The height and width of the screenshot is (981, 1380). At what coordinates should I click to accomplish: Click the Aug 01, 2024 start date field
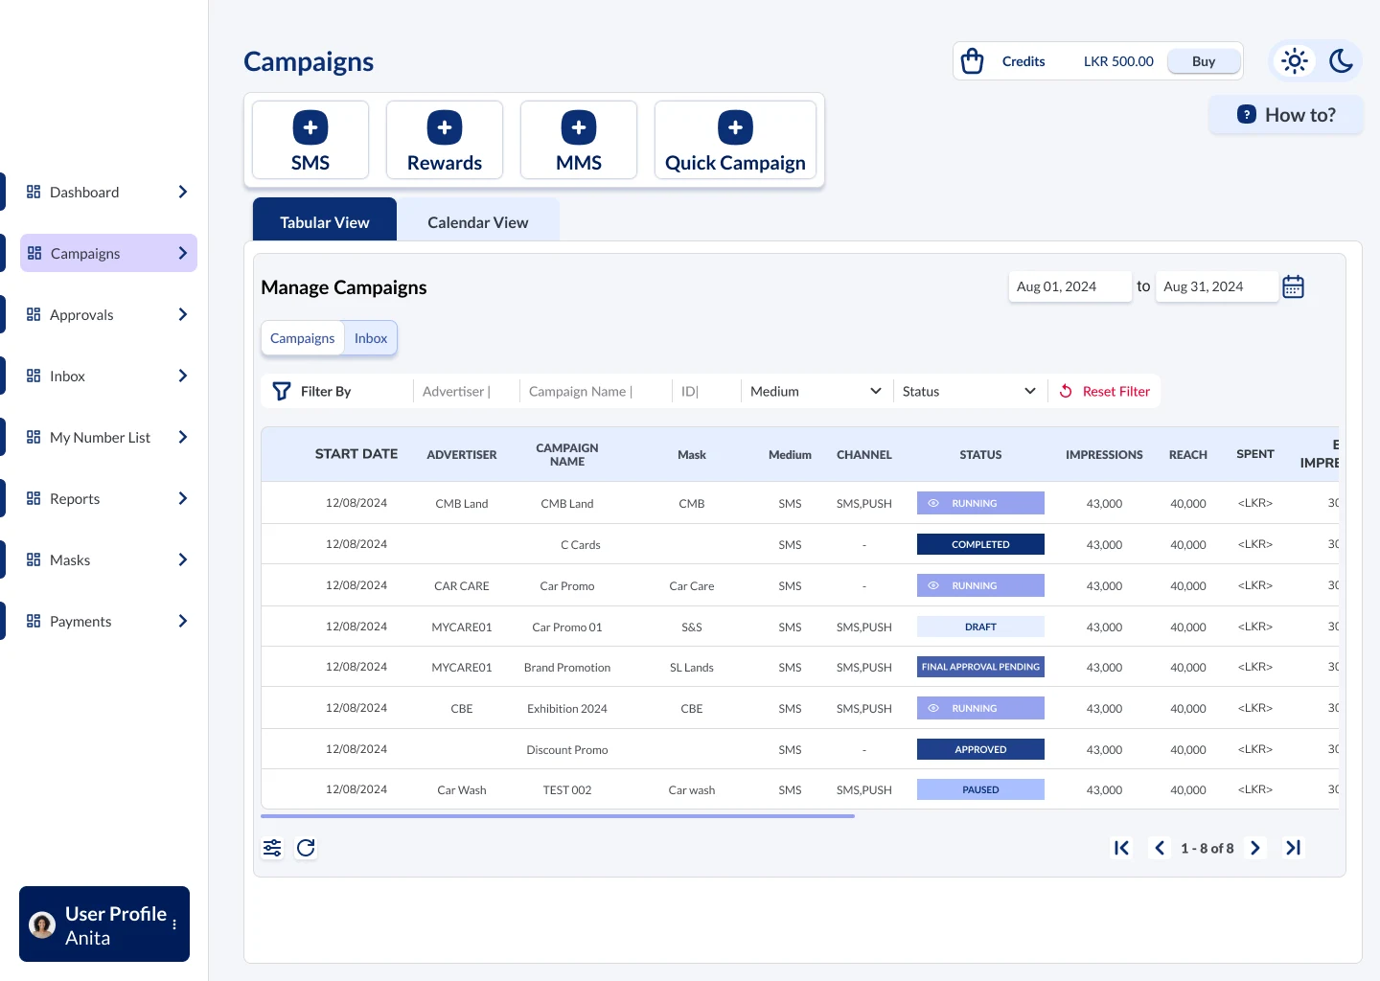click(x=1070, y=286)
